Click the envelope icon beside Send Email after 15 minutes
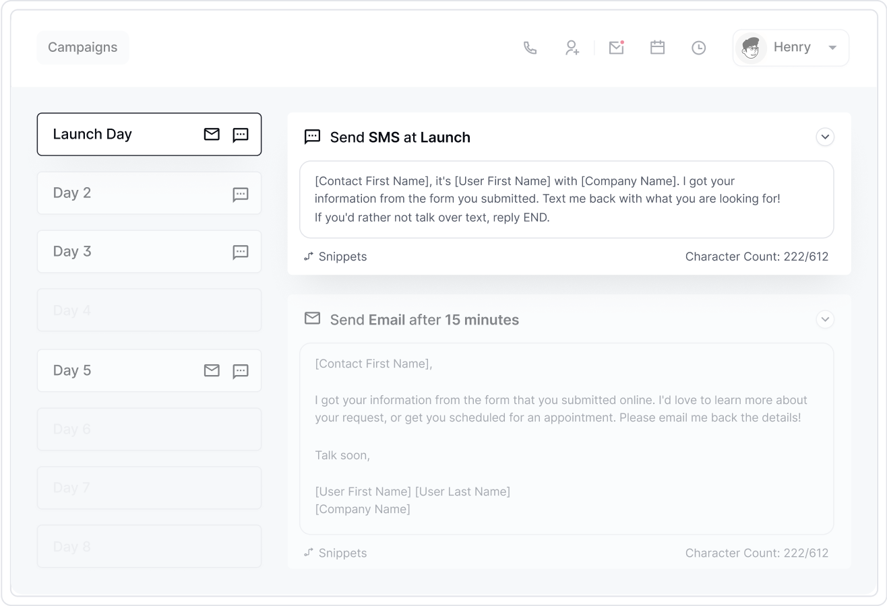This screenshot has height=606, width=887. point(312,319)
